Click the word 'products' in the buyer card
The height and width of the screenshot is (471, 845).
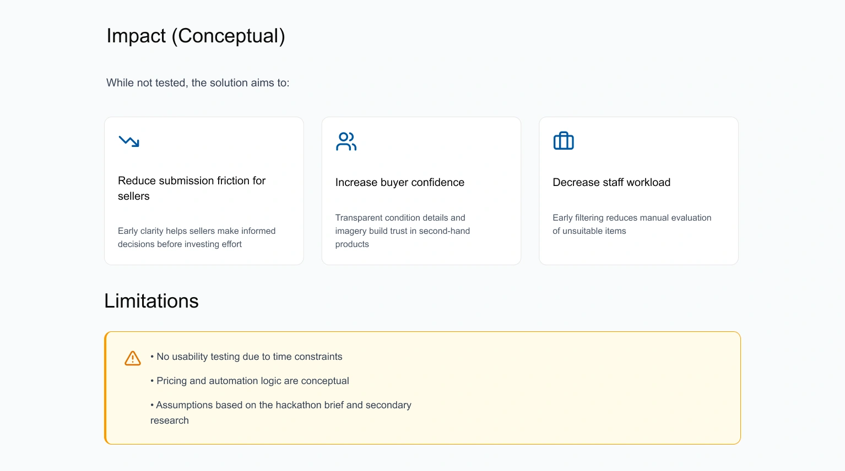[x=352, y=244]
